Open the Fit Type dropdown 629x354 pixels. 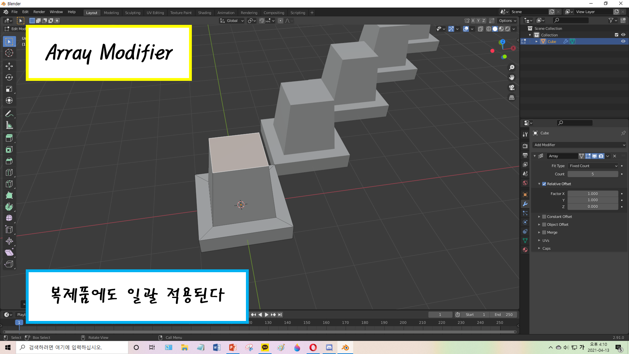[x=593, y=166]
